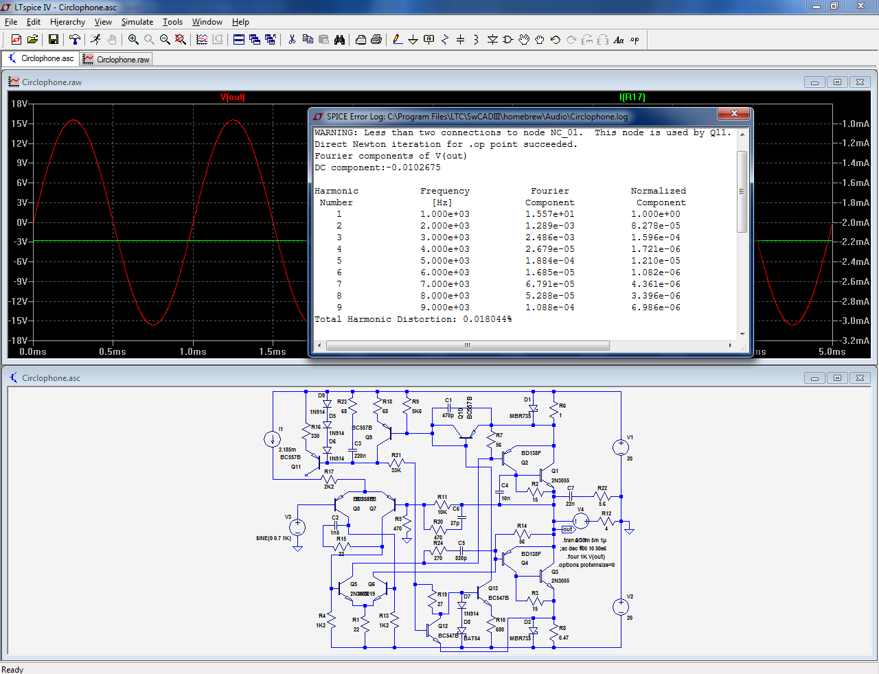Place a Capacitor from the toolbar
The width and height of the screenshot is (879, 674).
tap(461, 40)
